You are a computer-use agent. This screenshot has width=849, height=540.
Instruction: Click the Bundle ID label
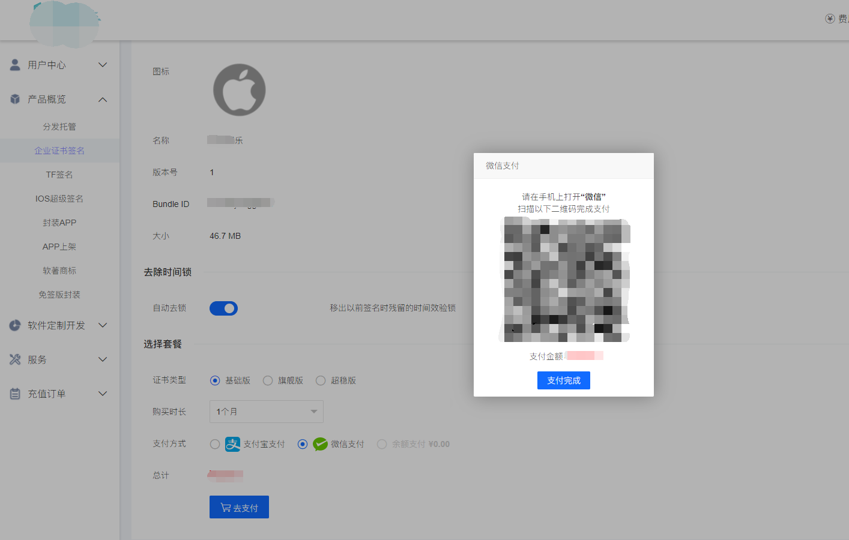171,204
